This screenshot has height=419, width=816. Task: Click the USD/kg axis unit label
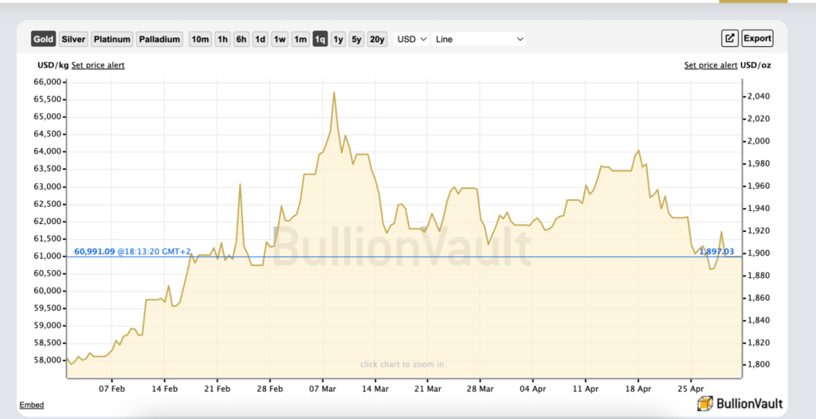(53, 65)
